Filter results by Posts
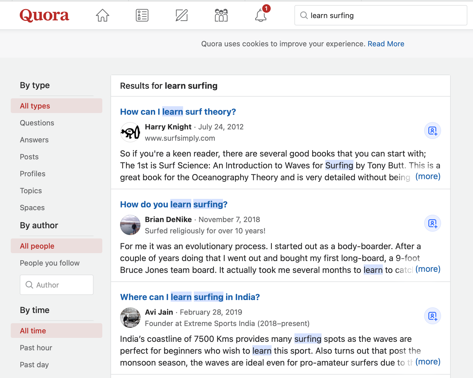The width and height of the screenshot is (473, 378). click(x=29, y=157)
